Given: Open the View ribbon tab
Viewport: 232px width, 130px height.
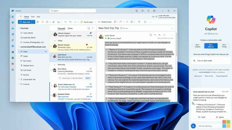Looking at the screenshot, I should 33,17.
